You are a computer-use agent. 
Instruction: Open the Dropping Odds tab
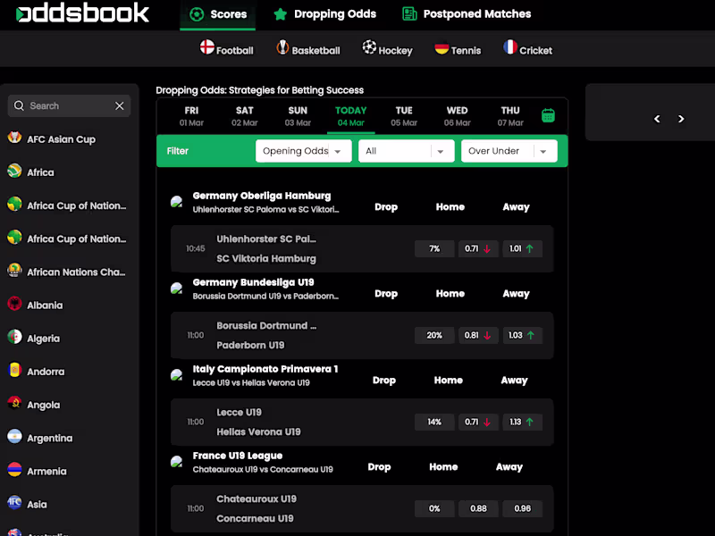(324, 14)
